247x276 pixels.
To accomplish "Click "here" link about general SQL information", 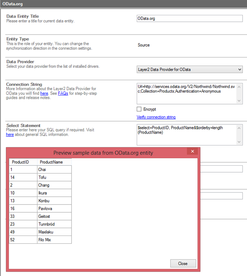I will pyautogui.click(x=10, y=135).
